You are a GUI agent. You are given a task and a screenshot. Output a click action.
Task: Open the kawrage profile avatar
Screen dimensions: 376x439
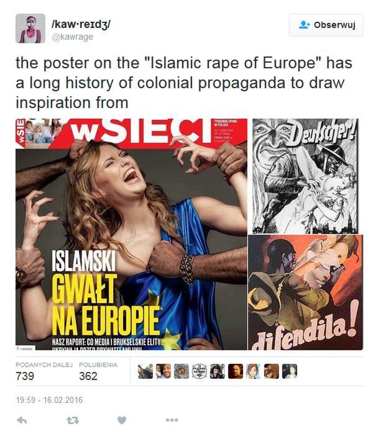30,29
